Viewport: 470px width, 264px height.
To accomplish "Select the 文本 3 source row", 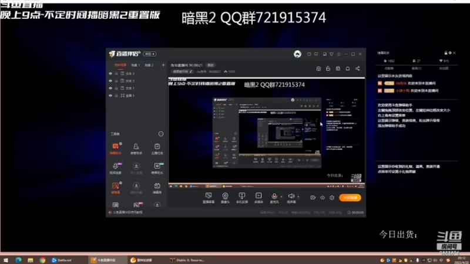I will (x=136, y=73).
